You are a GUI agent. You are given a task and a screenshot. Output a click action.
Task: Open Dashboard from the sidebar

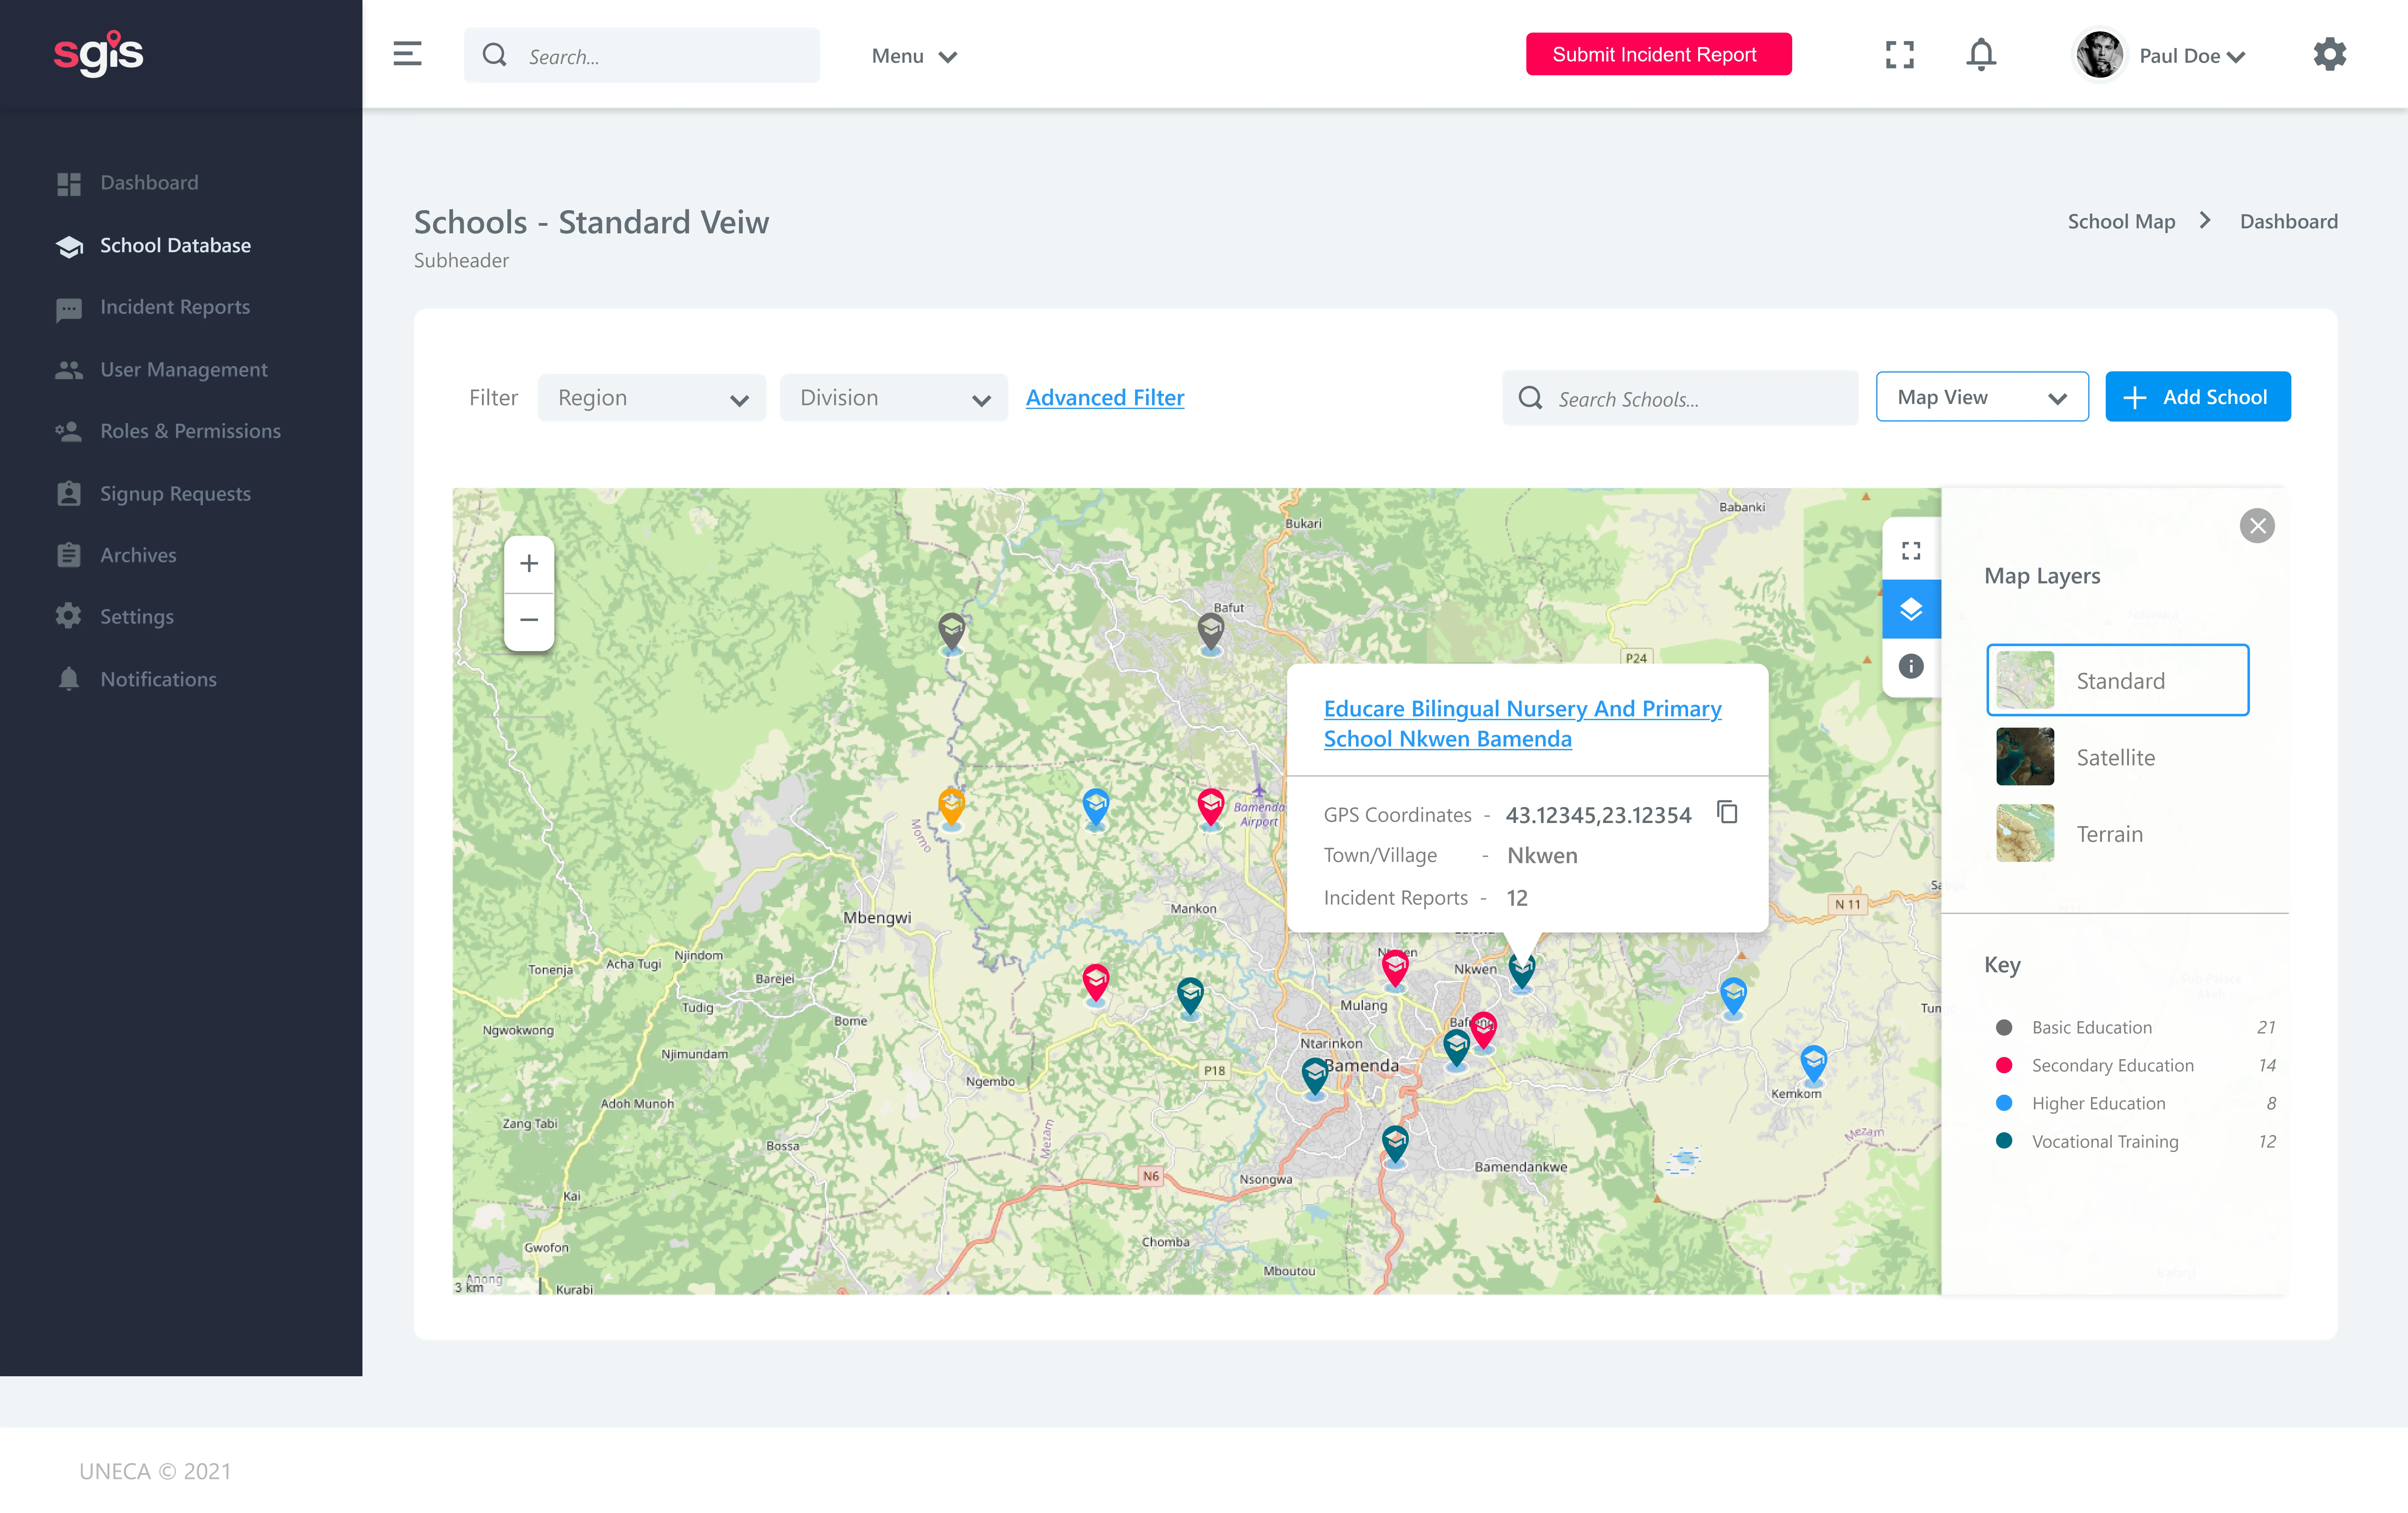tap(149, 183)
